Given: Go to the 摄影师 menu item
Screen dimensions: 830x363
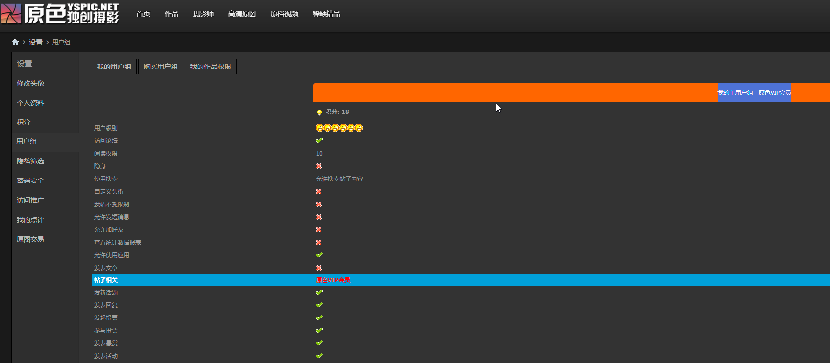Looking at the screenshot, I should pos(203,14).
